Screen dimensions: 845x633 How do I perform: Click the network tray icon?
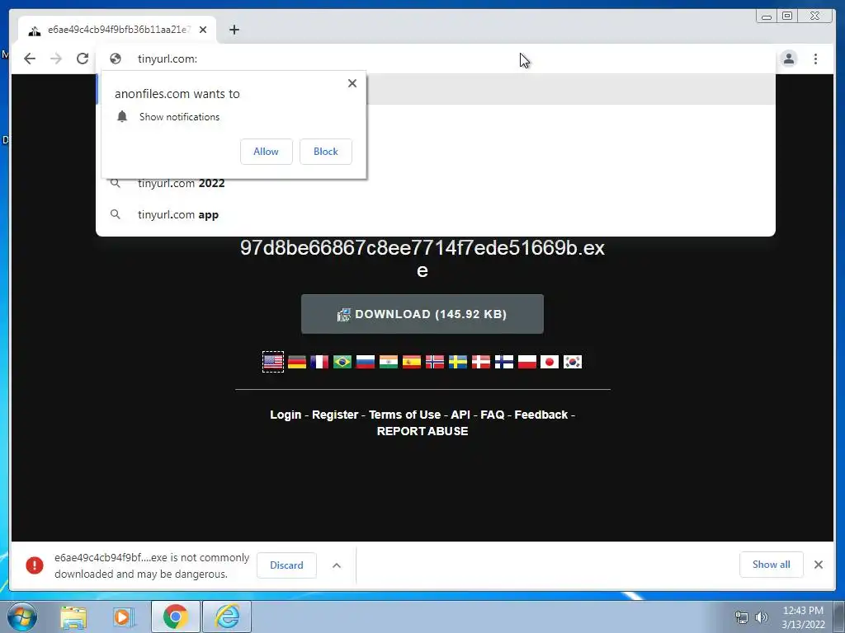coord(742,617)
